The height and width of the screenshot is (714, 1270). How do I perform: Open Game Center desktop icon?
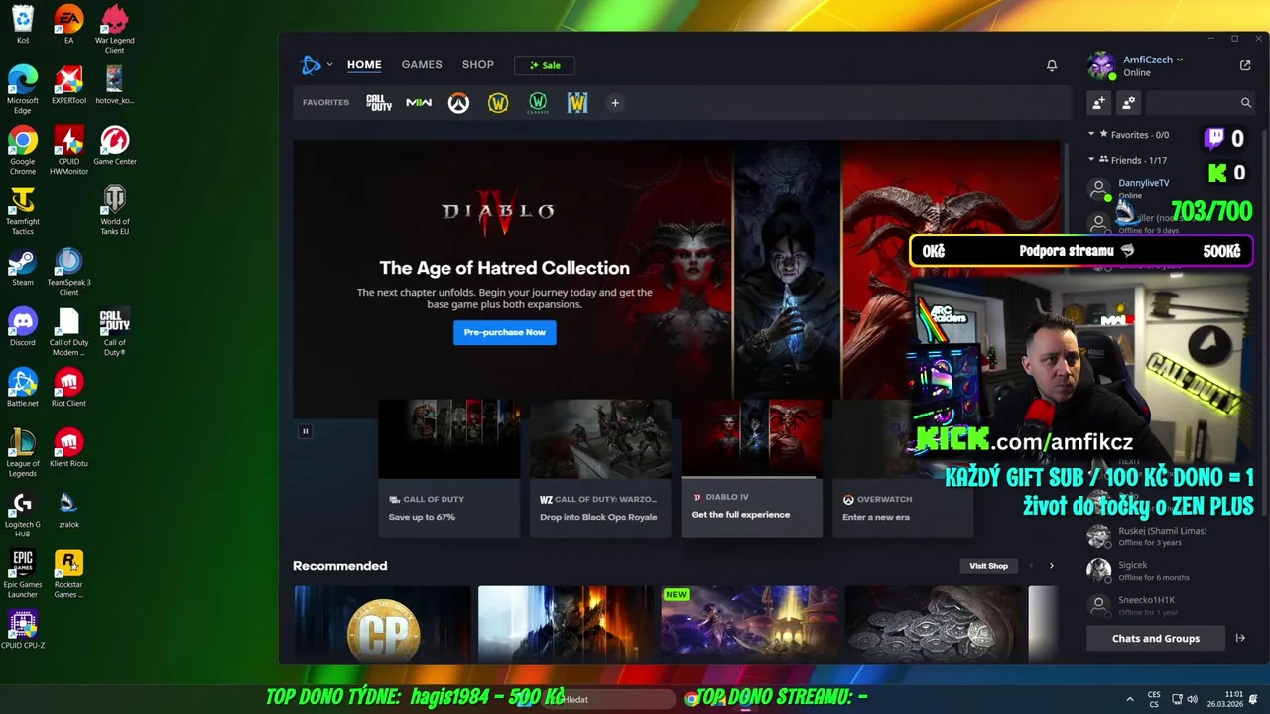[115, 146]
